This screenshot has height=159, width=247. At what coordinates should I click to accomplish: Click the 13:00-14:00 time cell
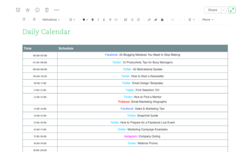[40, 109]
